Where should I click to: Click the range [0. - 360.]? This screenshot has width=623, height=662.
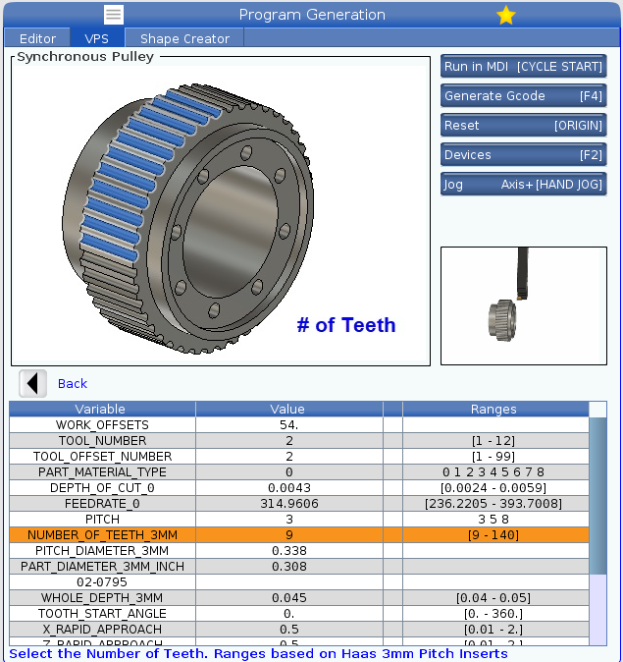tap(493, 614)
